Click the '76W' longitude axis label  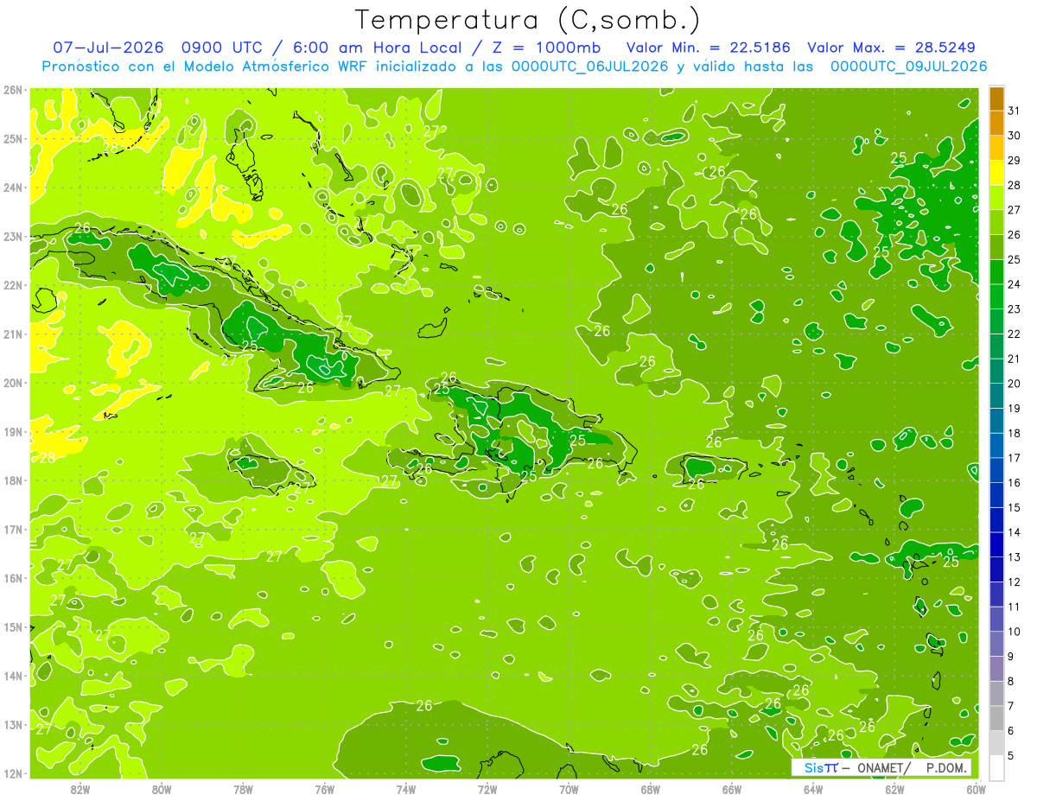pos(324,789)
